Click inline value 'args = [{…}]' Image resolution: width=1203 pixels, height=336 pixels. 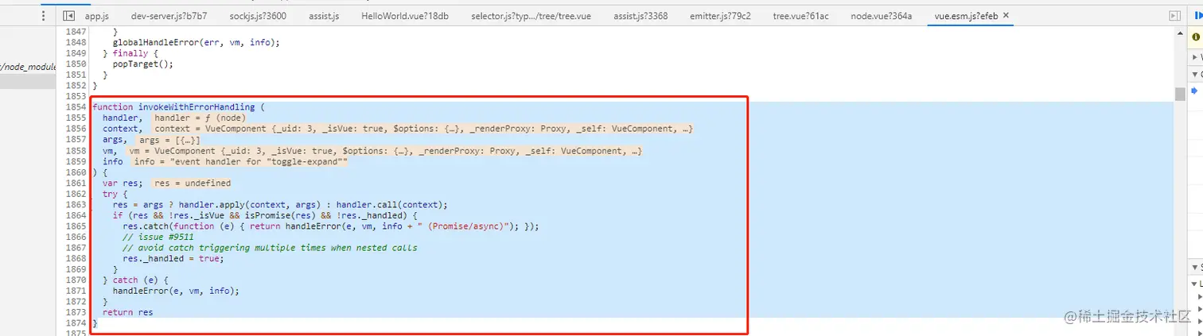click(x=169, y=140)
